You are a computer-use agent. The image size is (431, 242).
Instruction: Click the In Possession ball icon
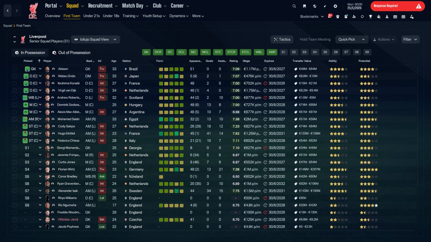point(17,53)
